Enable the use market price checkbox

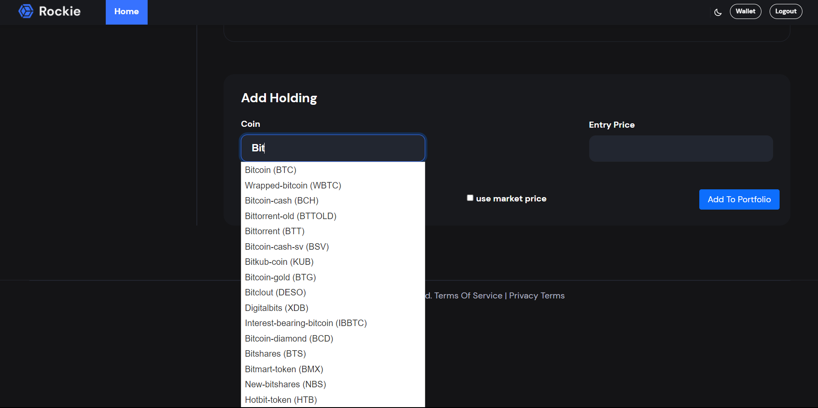point(470,198)
